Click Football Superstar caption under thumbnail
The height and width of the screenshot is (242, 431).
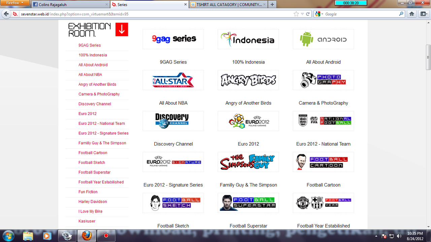tap(248, 226)
